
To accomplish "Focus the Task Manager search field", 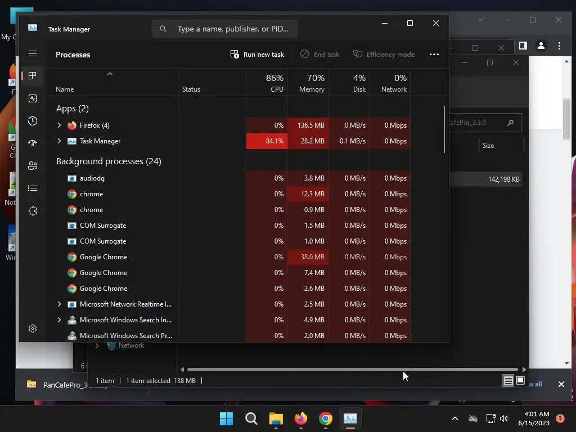I will pos(224,29).
